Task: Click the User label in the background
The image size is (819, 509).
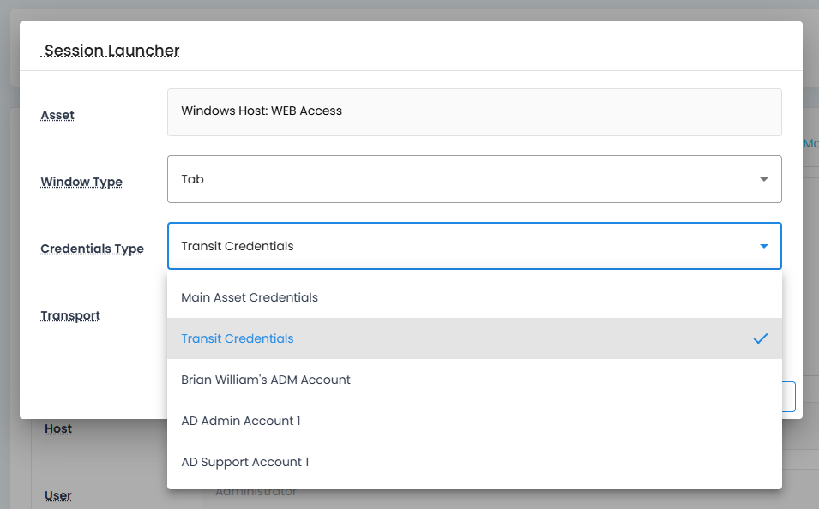Action: point(57,495)
